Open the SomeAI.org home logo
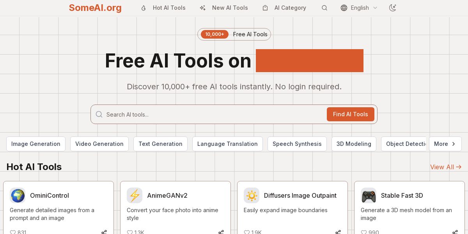 (x=95, y=8)
